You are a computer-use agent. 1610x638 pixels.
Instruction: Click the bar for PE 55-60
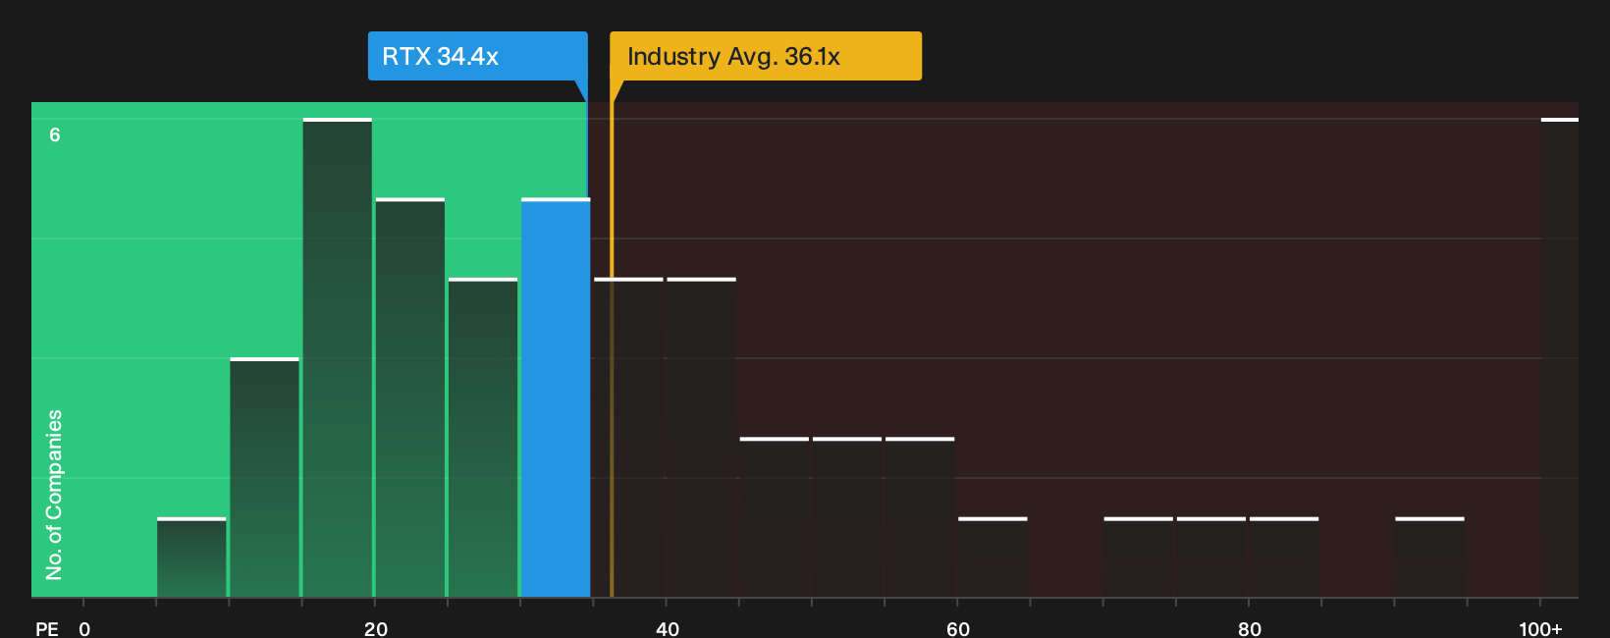(x=920, y=517)
